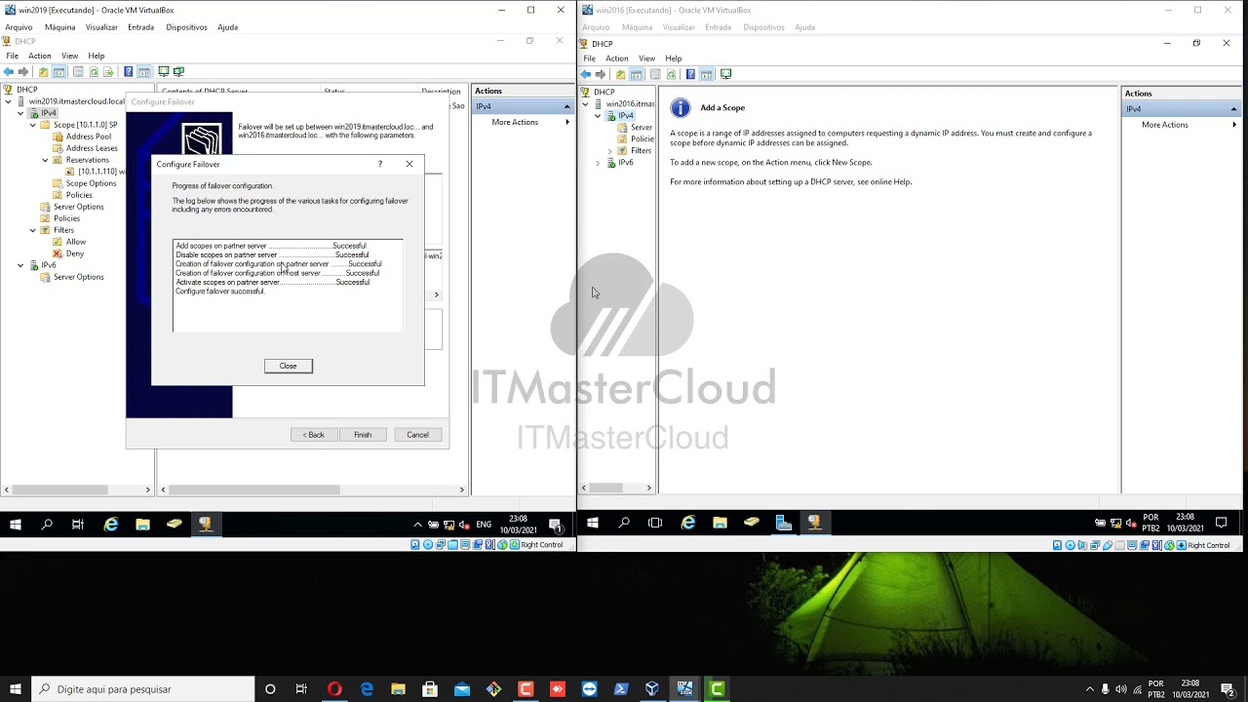The height and width of the screenshot is (702, 1248).
Task: Open Mail app from host taskbar
Action: tap(462, 689)
